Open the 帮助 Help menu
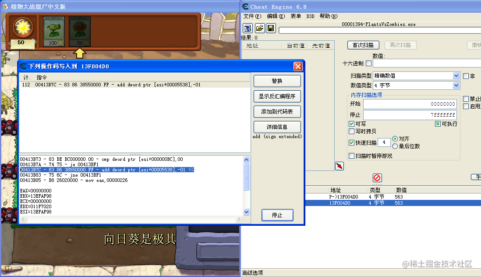Screen dimensions: 481x277 coord(328,16)
